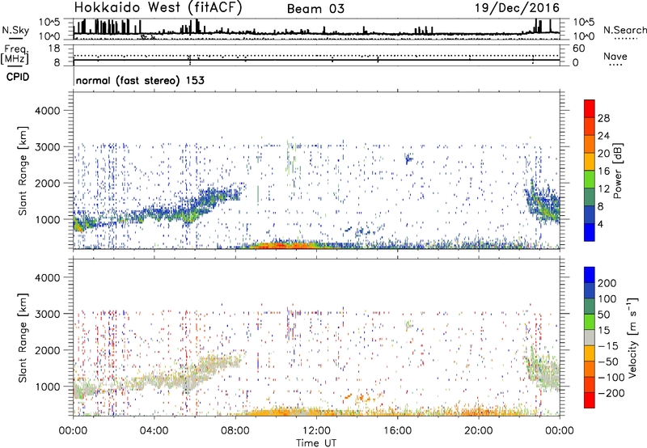
Task: Click blue echo cluster near 3000 km at 16:30
Action: [x=409, y=158]
